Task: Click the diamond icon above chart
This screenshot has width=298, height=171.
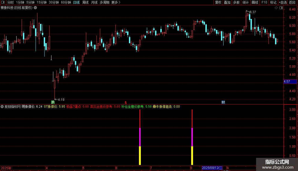Action: pyautogui.click(x=276, y=8)
